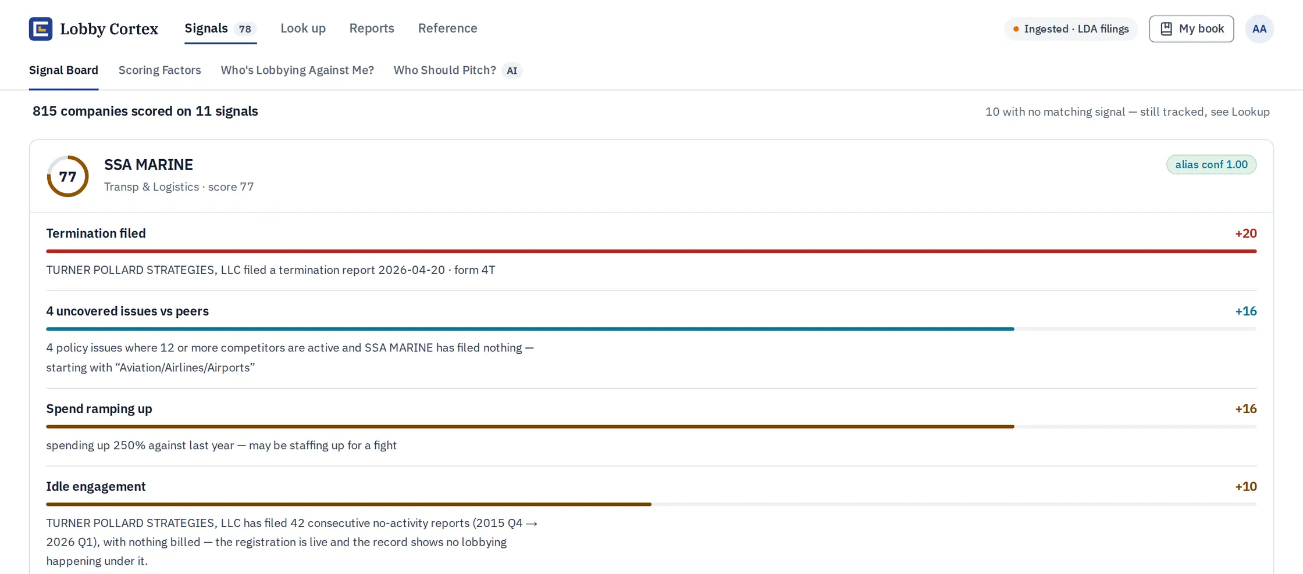Viewport: 1303px width, 574px height.
Task: Click the 42 consecutive no-activity reports text
Action: coord(292,542)
